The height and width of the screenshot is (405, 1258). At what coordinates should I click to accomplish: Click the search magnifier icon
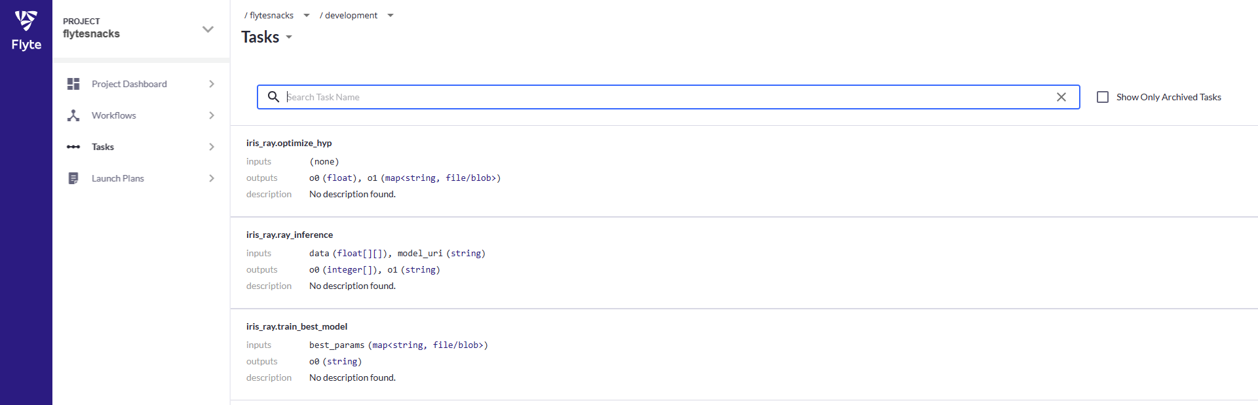coord(273,97)
